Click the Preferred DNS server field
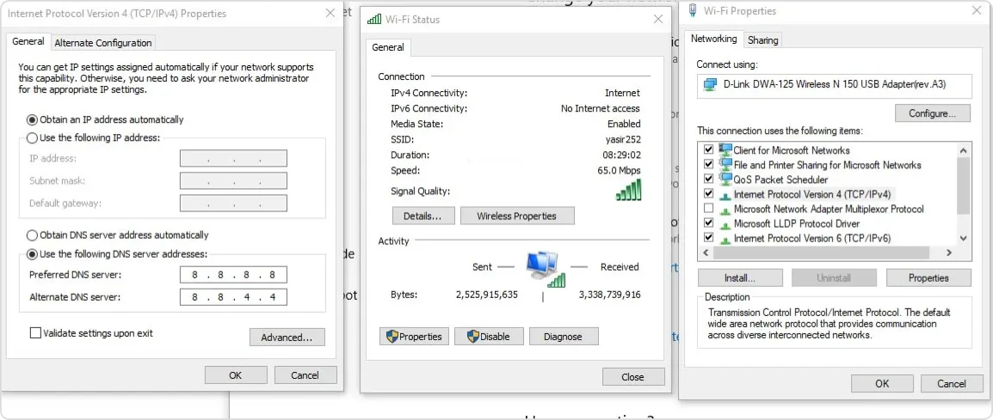Screen dimensions: 993x420 pyautogui.click(x=233, y=275)
